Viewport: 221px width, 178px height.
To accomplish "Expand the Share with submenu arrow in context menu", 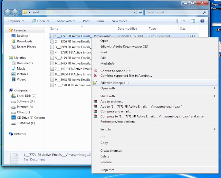I will click(x=215, y=96).
